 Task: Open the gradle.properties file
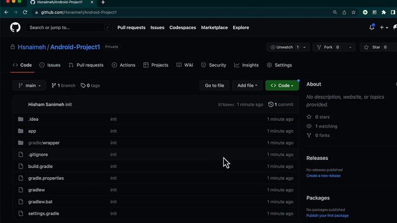(46, 178)
